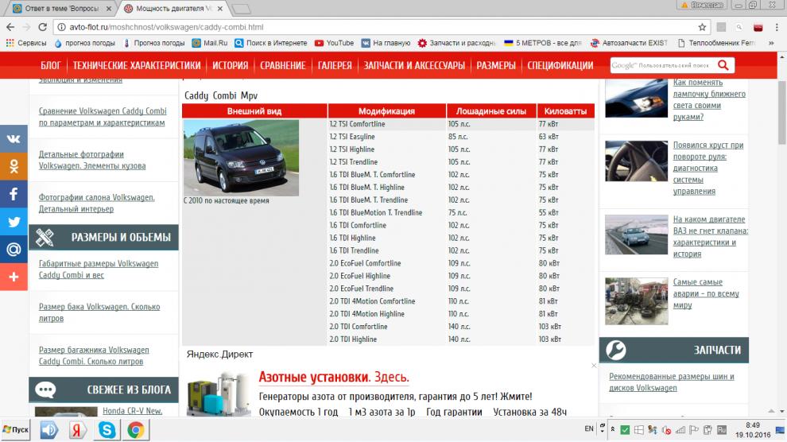
Task: Select '1.2 TSI Easyline' table row text
Action: click(x=352, y=137)
